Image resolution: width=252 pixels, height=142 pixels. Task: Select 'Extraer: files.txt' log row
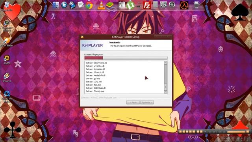point(93,85)
